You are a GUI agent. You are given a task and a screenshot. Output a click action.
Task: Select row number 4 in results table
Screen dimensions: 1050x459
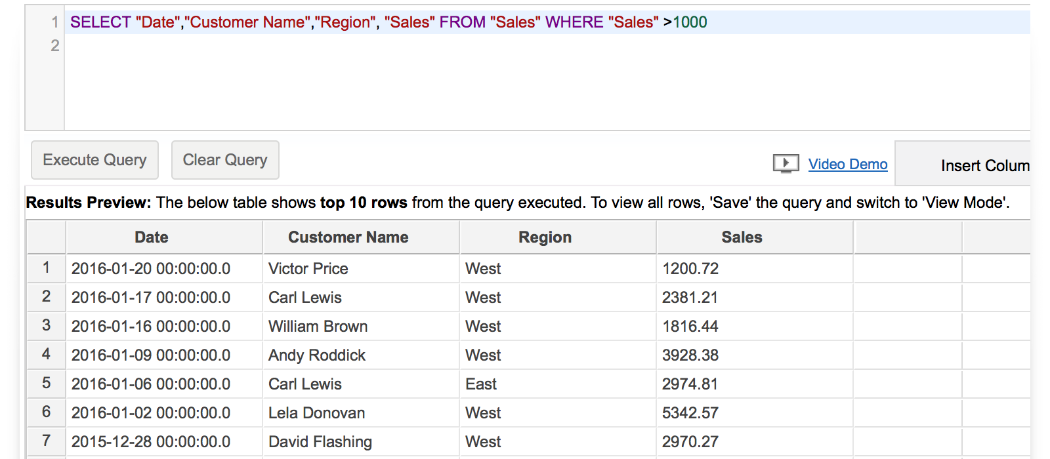click(x=46, y=354)
